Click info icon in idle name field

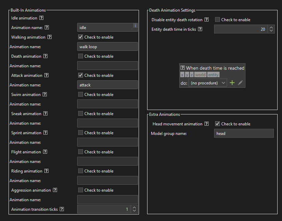[x=135, y=26]
